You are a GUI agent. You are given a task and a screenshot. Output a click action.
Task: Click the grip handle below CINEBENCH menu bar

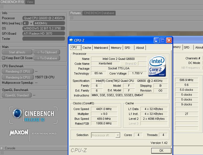(2, 7)
